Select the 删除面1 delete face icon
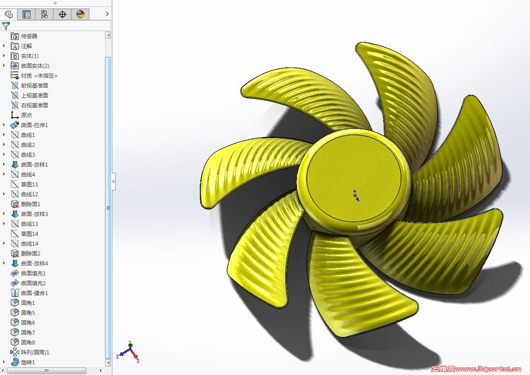The width and height of the screenshot is (530, 375). pos(14,204)
